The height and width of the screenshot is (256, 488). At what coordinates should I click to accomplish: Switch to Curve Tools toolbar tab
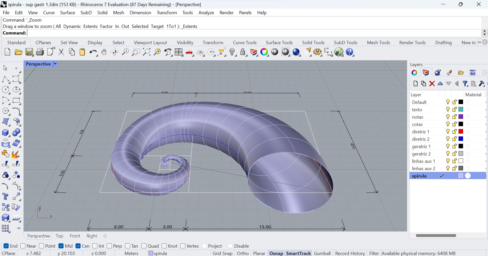click(x=245, y=43)
